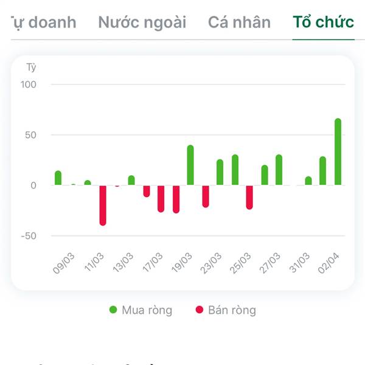Switch to Nước ngoài tab
This screenshot has height=365, width=365.
point(142,23)
